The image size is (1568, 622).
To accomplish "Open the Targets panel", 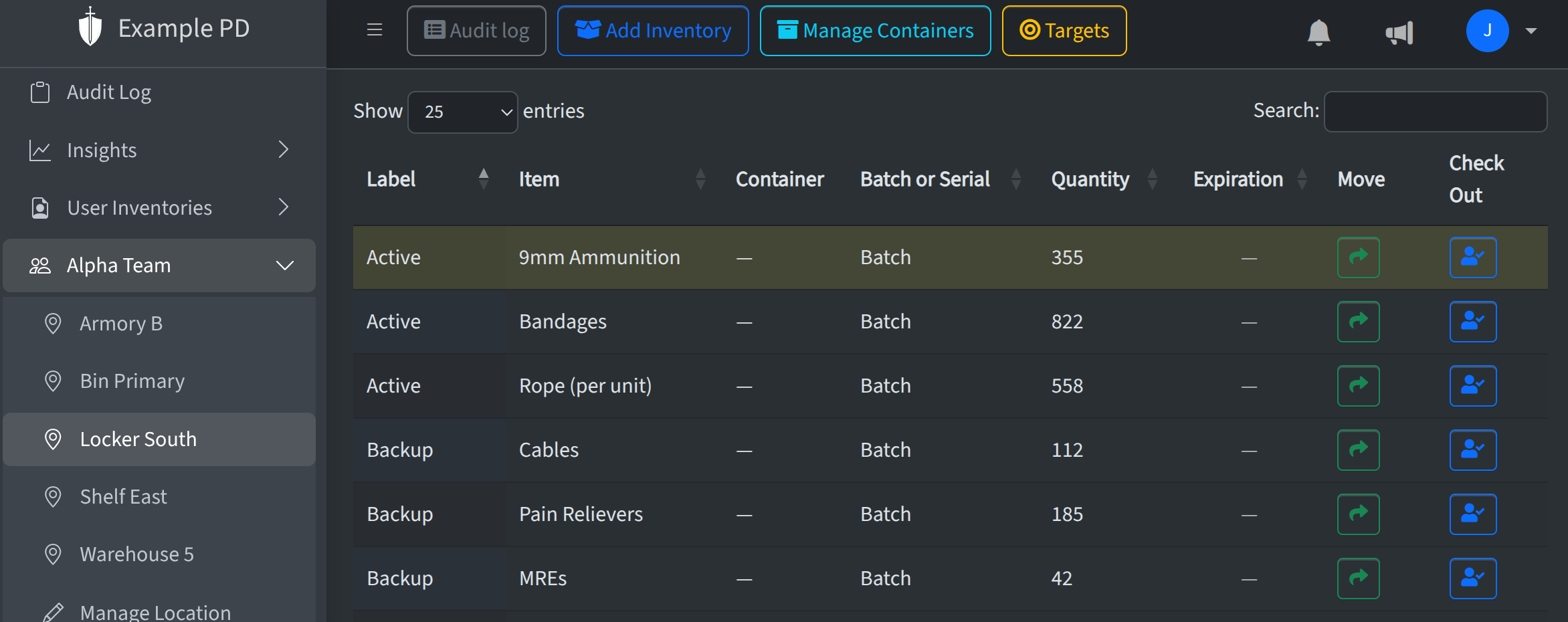I will coord(1063,30).
